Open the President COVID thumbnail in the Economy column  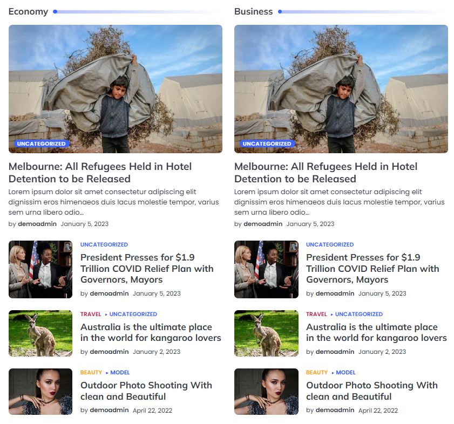40,269
